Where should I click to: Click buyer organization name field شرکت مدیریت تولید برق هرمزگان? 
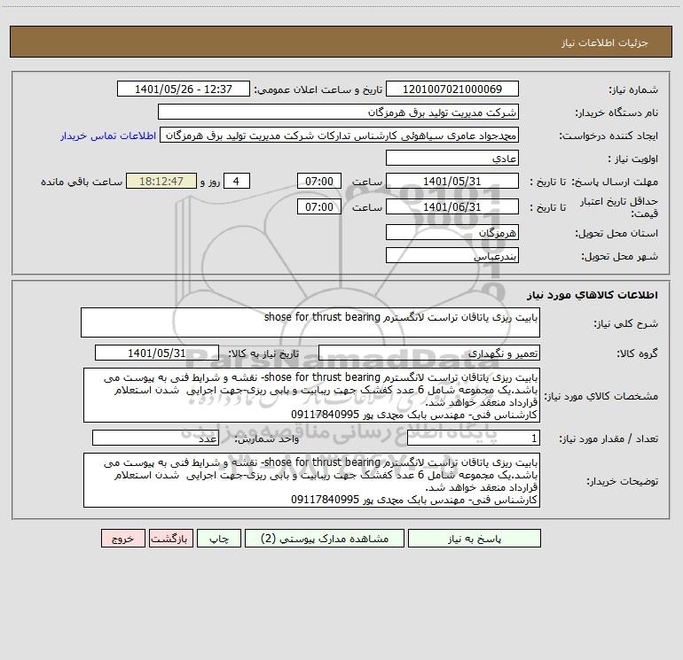pos(338,112)
